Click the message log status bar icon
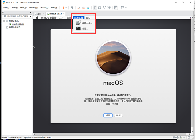 189,137
